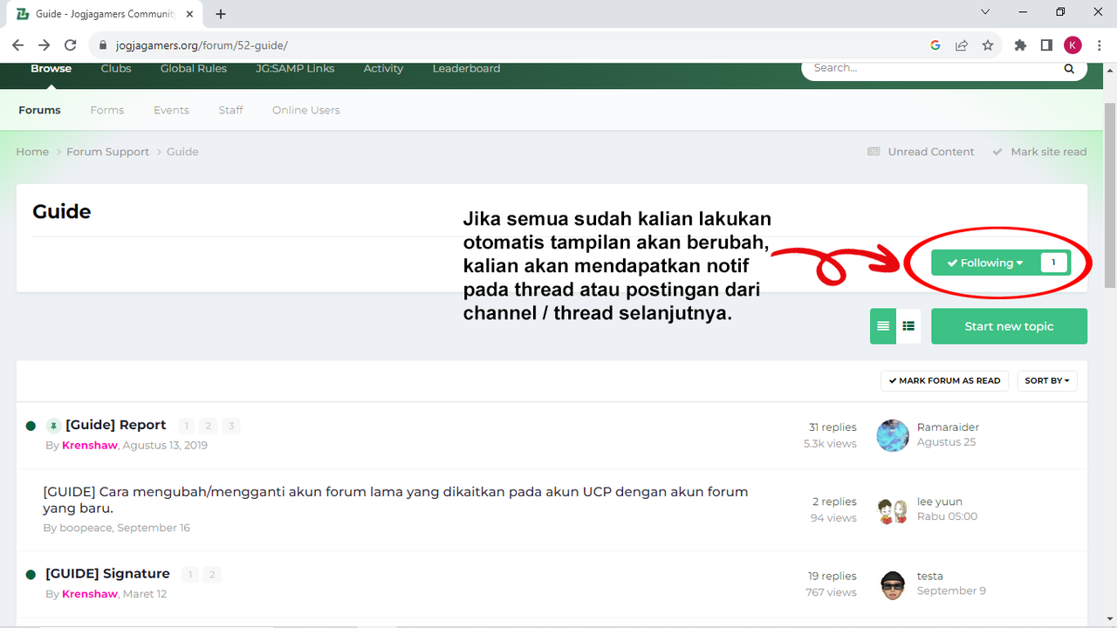
Task: Click the tab search chevron
Action: (985, 12)
